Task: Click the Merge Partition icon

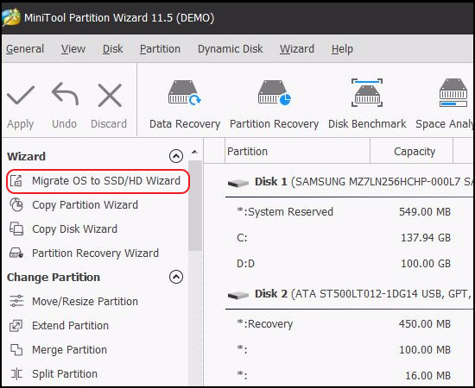Action: click(16, 349)
